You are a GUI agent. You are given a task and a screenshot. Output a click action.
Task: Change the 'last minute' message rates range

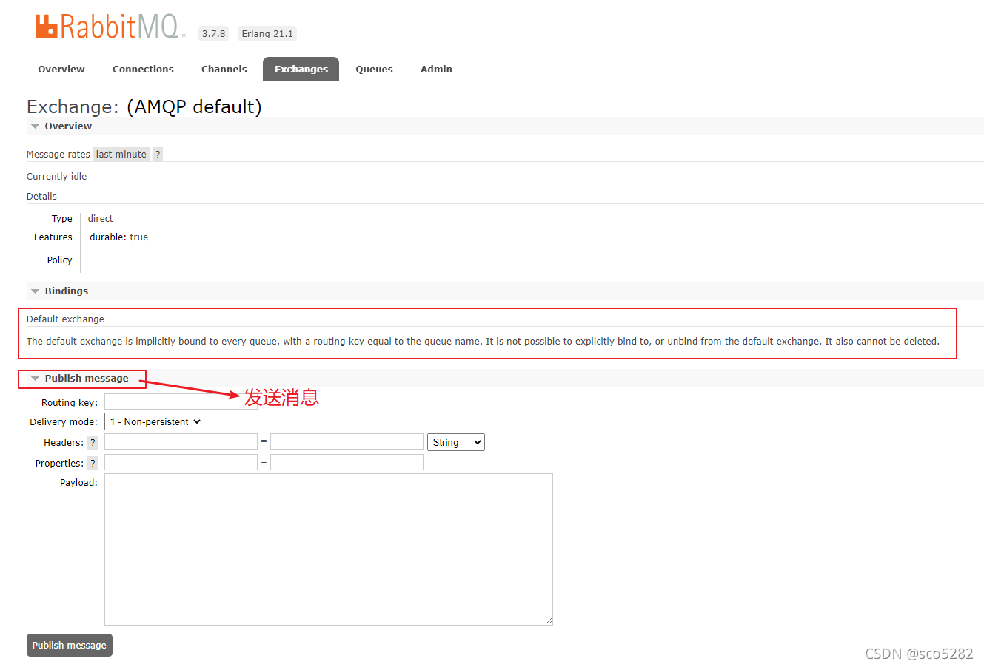point(121,155)
